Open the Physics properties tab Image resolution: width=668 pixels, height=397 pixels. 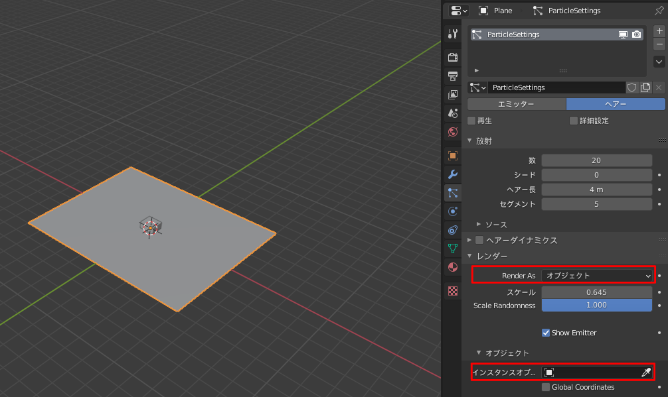point(452,211)
